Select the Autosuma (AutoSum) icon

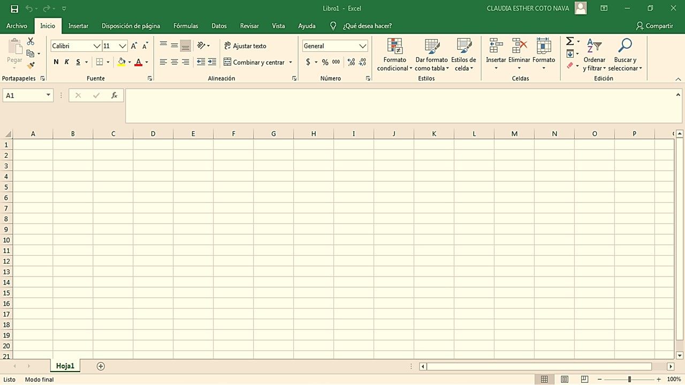tap(569, 41)
